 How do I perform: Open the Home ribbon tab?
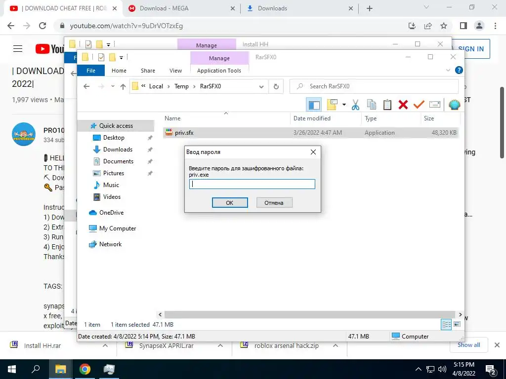tap(119, 71)
